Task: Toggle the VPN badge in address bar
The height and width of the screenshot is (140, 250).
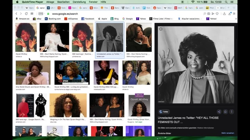Action: (x=41, y=14)
